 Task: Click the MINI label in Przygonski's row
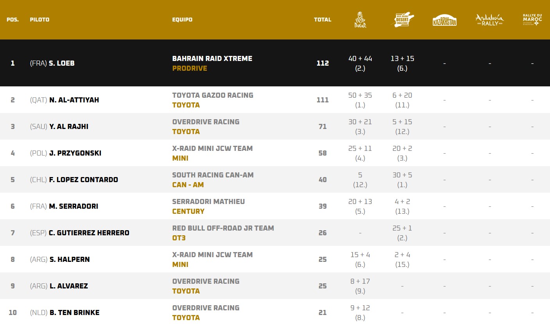coord(180,158)
